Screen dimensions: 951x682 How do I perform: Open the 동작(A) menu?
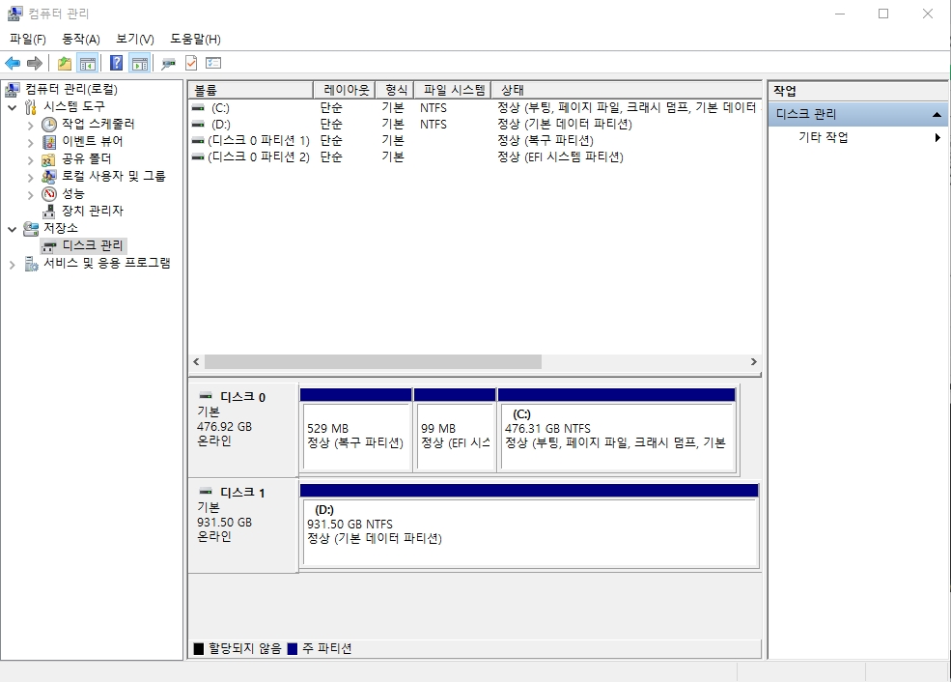tap(81, 39)
